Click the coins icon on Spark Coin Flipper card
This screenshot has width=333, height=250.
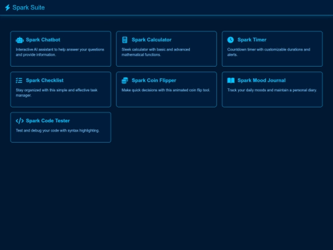(125, 80)
